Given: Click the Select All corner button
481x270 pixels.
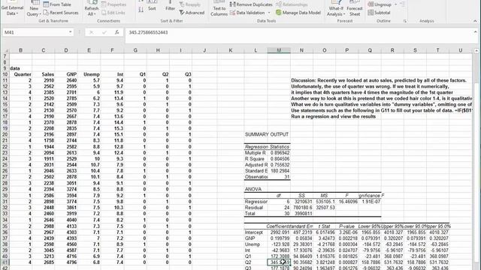Looking at the screenshot, I should coord(5,50).
